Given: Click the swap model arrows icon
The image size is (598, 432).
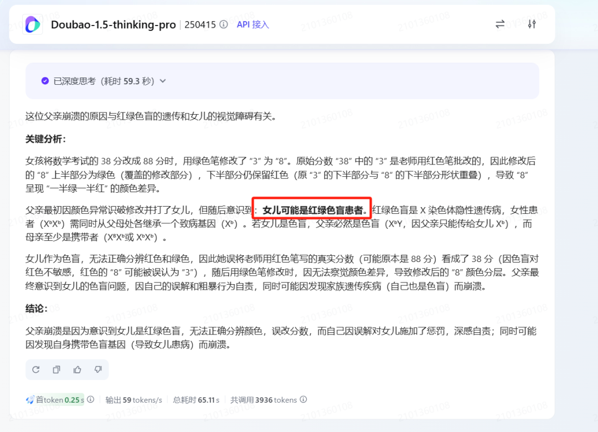Looking at the screenshot, I should (500, 24).
